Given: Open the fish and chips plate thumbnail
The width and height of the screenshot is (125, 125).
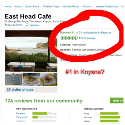Looking at the screenshot, I should tap(31, 79).
